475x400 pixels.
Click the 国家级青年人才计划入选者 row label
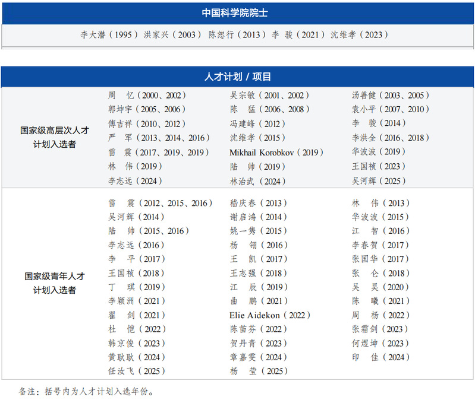click(x=55, y=282)
